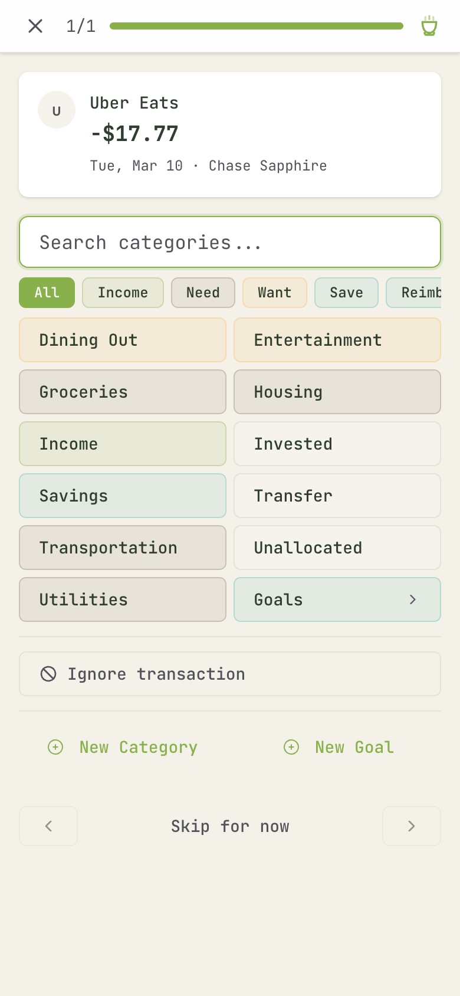The image size is (460, 996).
Task: Click the plus icon next to New Category
Action: [55, 747]
